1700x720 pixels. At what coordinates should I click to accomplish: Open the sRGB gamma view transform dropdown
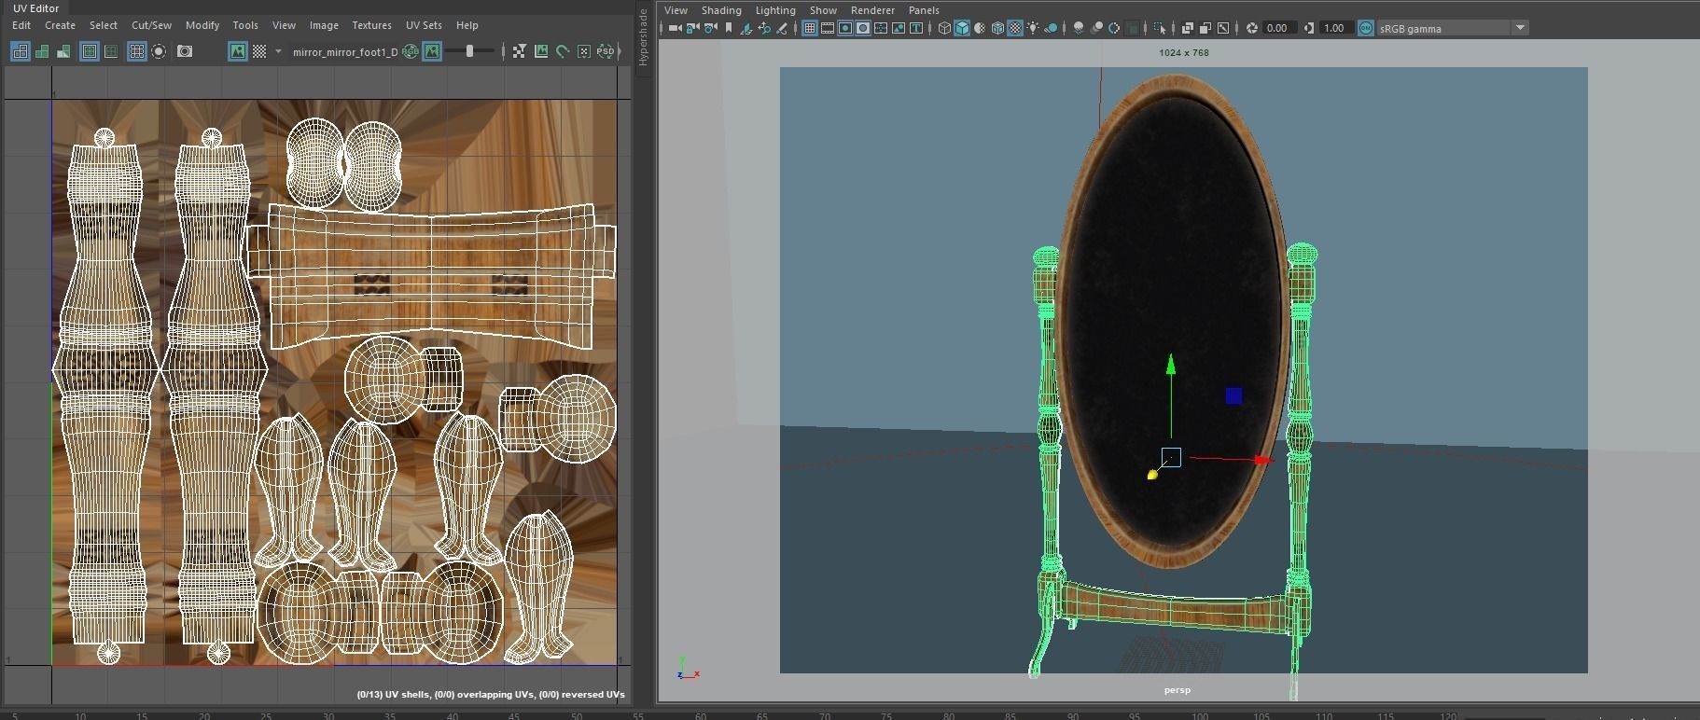click(x=1454, y=28)
